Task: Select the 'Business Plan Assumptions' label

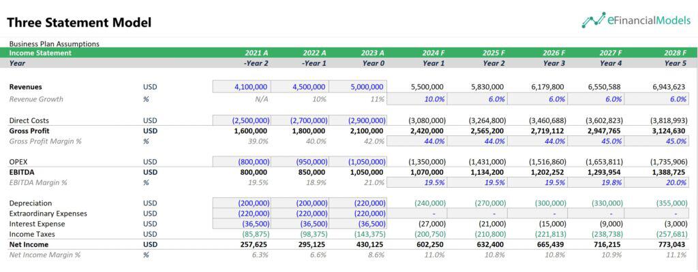Action: coord(55,44)
